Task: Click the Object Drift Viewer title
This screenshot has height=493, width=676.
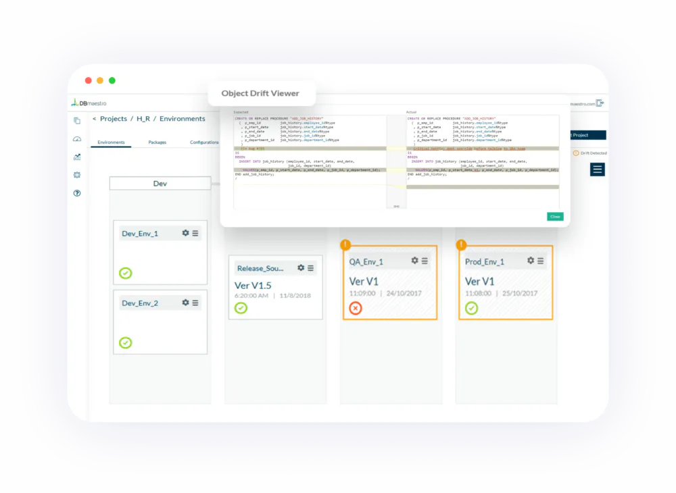Action: pos(260,93)
